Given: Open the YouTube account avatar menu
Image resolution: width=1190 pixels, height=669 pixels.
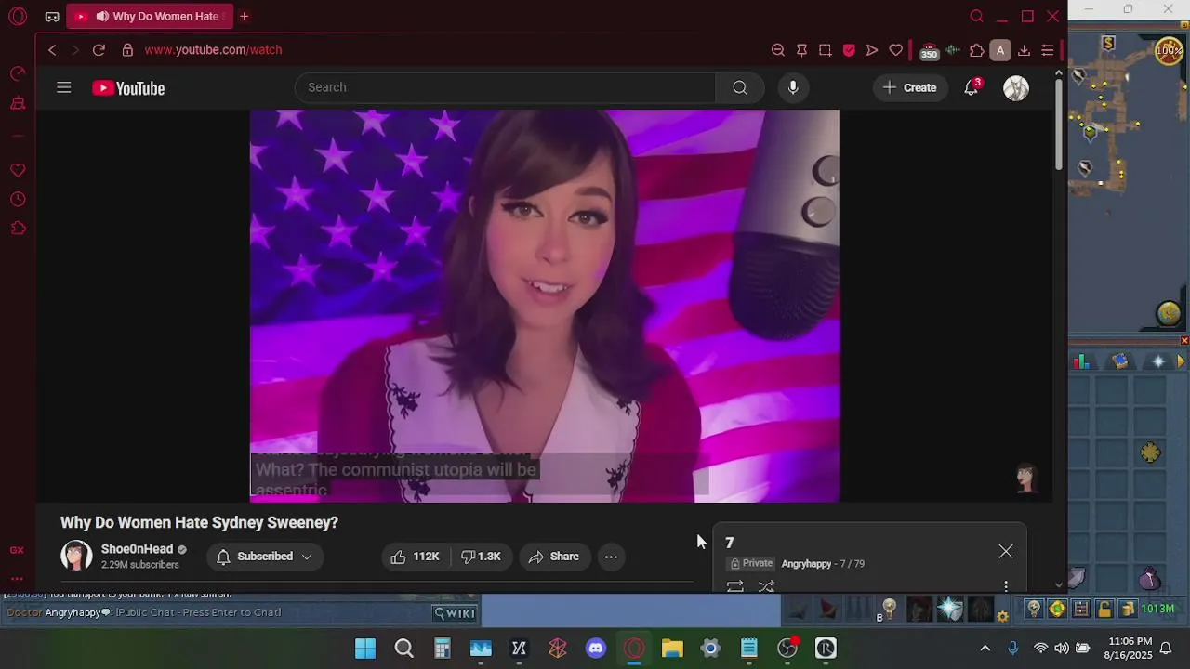Looking at the screenshot, I should pyautogui.click(x=1016, y=88).
